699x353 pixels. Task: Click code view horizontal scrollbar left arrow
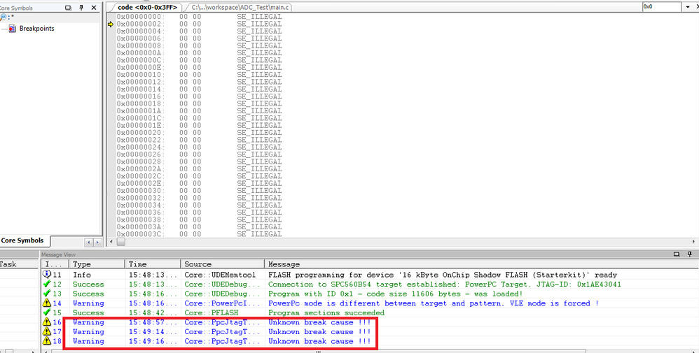tap(111, 242)
